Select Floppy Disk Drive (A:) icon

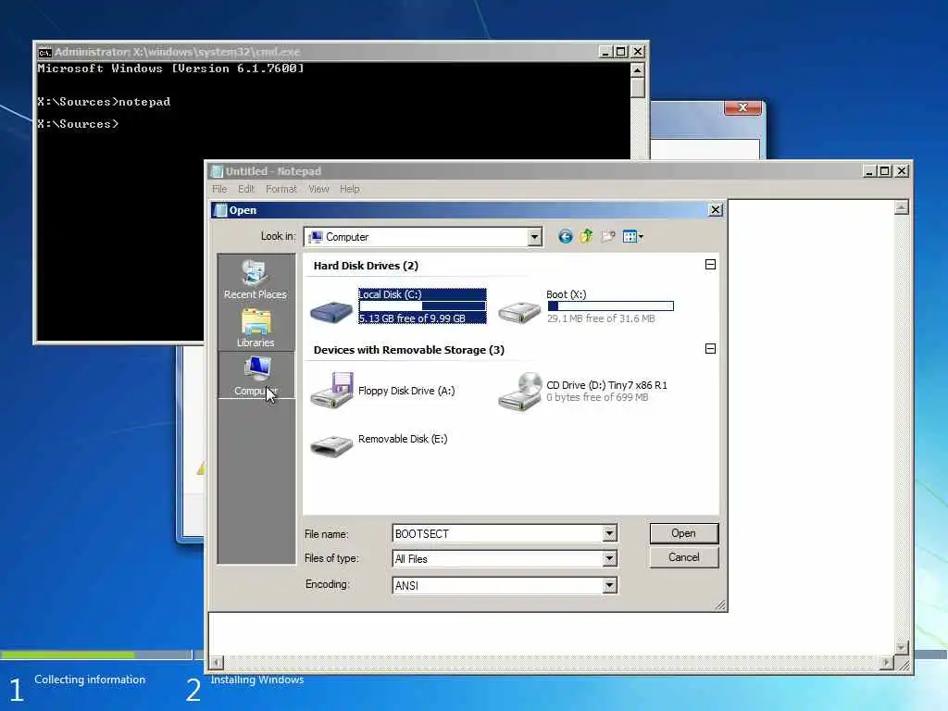point(332,391)
